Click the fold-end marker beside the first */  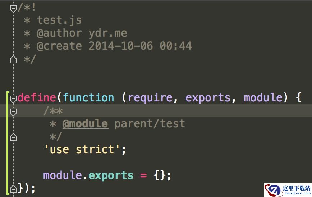pyautogui.click(x=13, y=59)
